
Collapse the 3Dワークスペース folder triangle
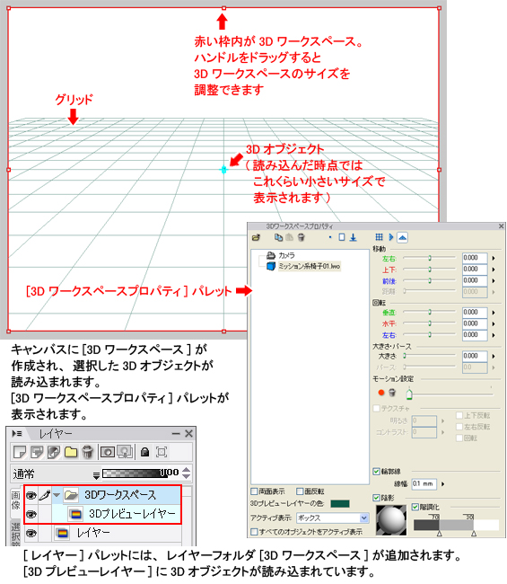[x=57, y=495]
